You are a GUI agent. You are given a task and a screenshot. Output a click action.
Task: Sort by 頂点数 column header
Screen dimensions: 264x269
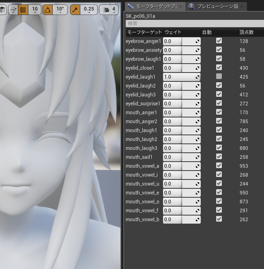click(251, 32)
